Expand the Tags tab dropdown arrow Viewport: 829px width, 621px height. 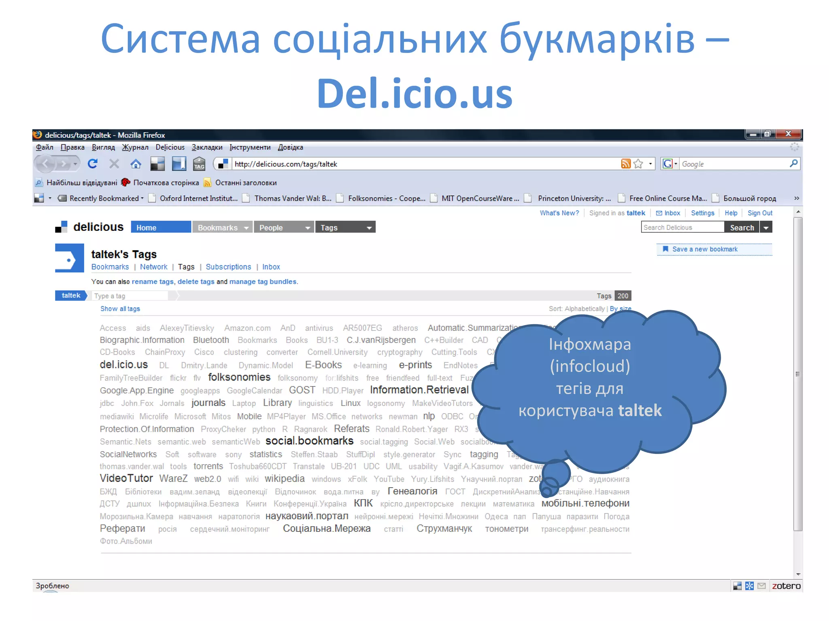click(x=369, y=228)
